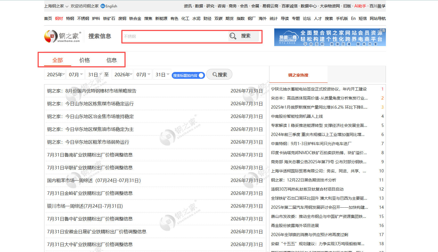The height and width of the screenshot is (252, 438).
Task: Open 7月31日安徽金日晟矿业铁精粉 article
Action: [97, 232]
